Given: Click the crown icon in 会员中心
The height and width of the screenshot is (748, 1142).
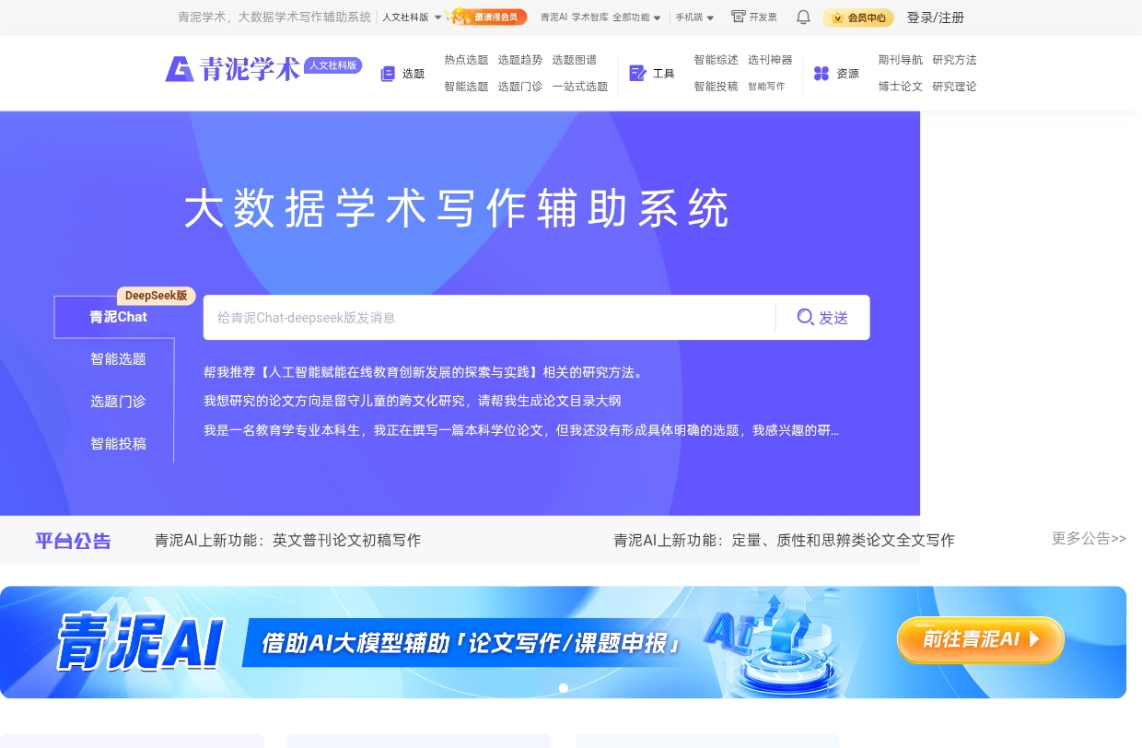Looking at the screenshot, I should 837,18.
